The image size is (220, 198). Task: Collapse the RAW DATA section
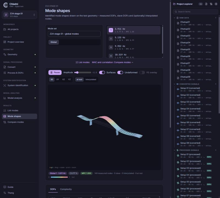tap(174, 18)
